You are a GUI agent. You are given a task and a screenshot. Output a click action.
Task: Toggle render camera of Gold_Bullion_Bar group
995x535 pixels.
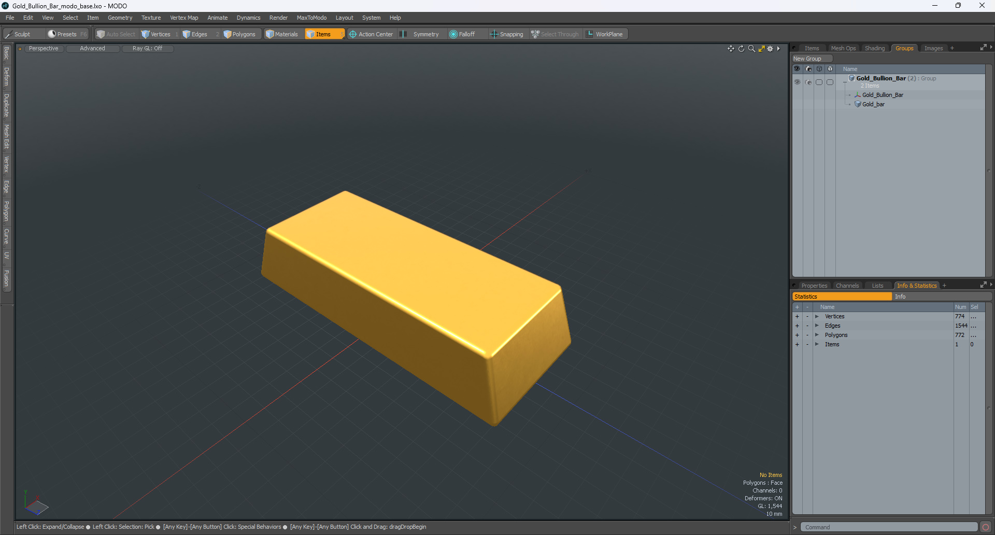pos(808,82)
